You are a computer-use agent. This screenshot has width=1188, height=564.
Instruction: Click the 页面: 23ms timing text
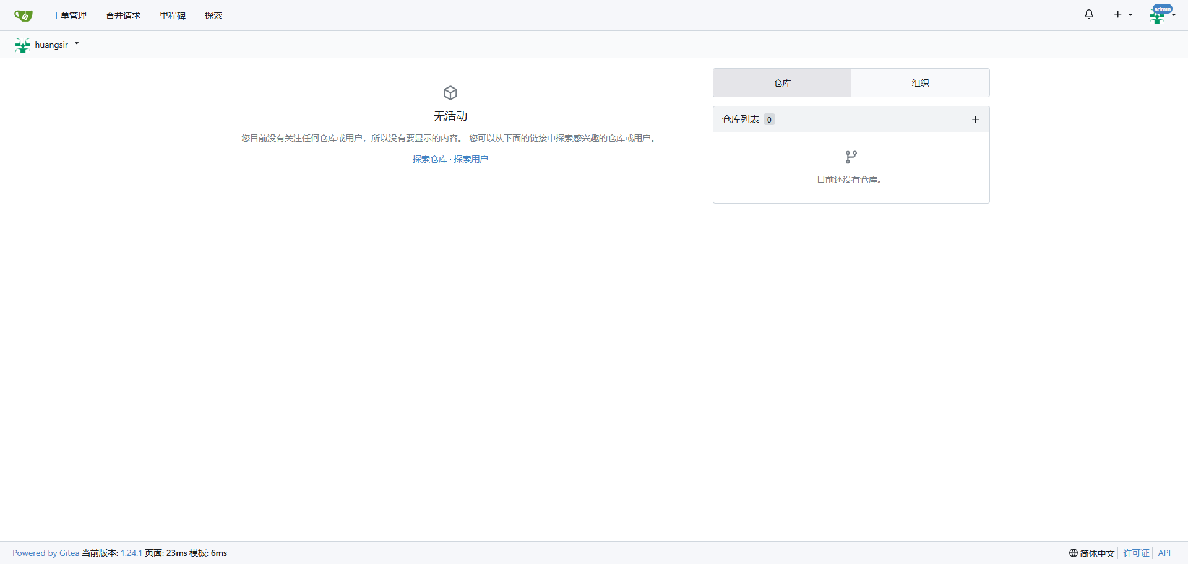pyautogui.click(x=166, y=553)
